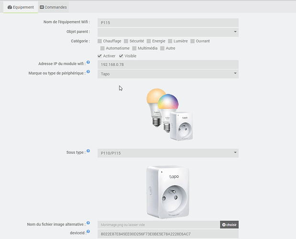296x239 pixels.
Task: Click the Nom de l'équipement Wifi field
Action: [x=168, y=22]
